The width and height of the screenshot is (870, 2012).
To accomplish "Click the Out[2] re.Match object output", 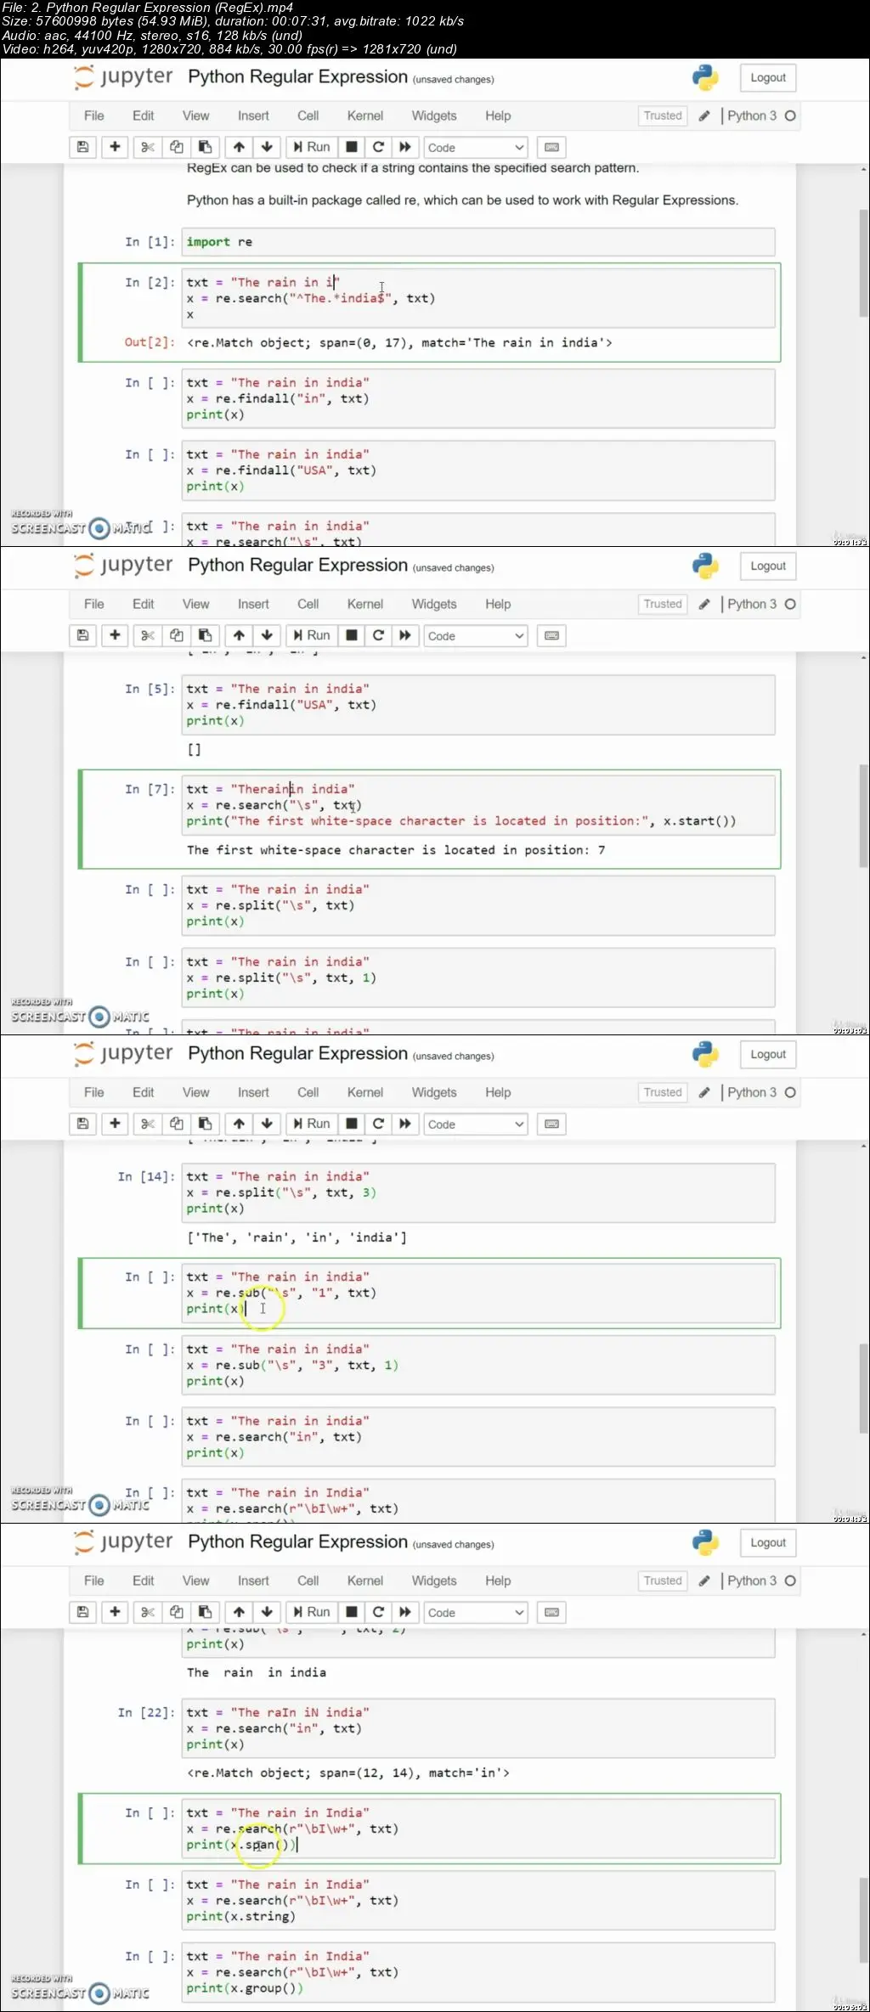I will (399, 343).
